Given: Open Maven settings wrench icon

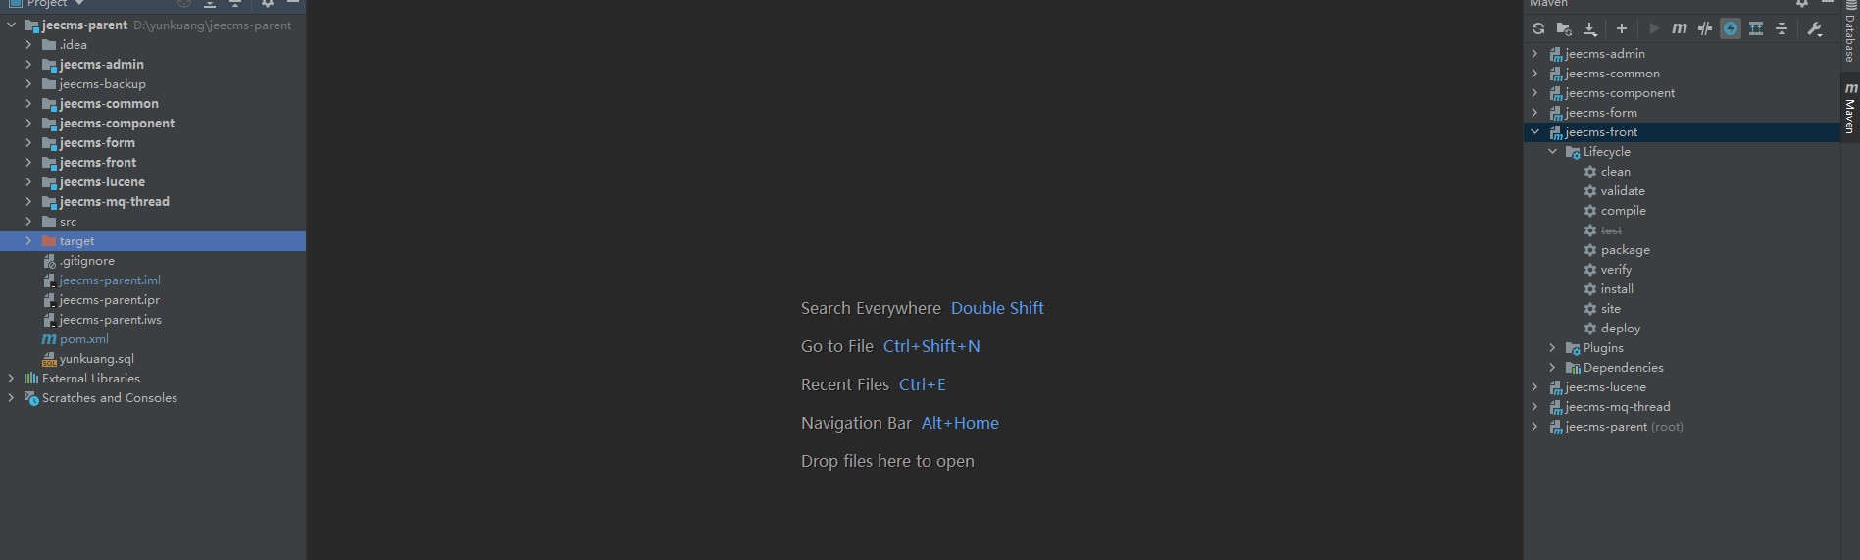Looking at the screenshot, I should pos(1815,29).
